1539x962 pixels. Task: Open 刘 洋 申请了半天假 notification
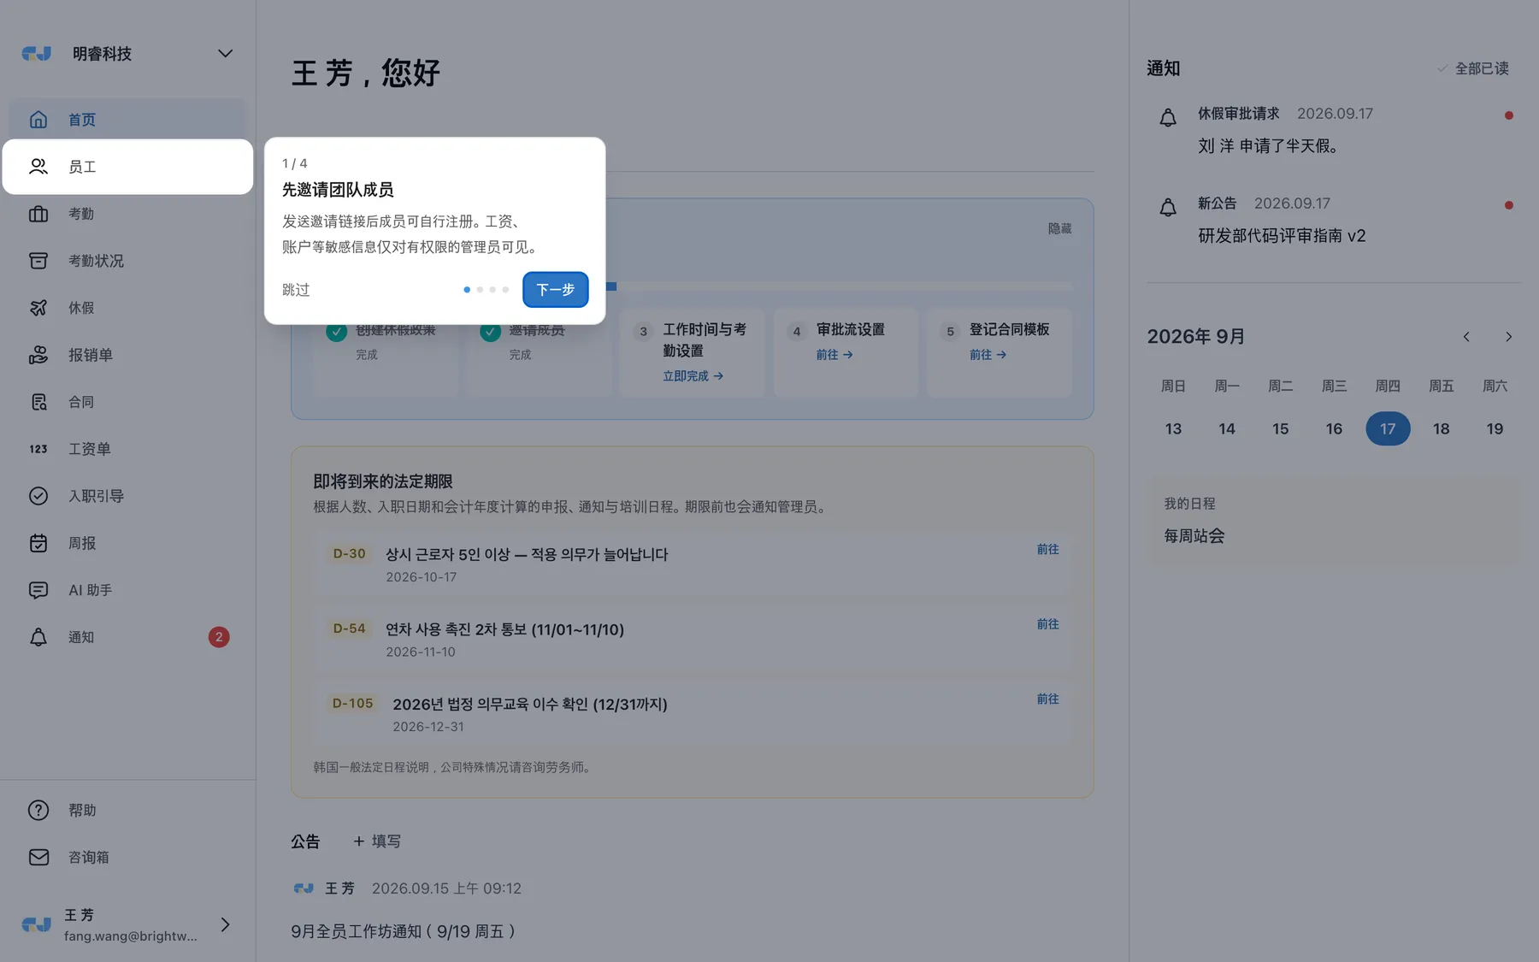[x=1268, y=146]
